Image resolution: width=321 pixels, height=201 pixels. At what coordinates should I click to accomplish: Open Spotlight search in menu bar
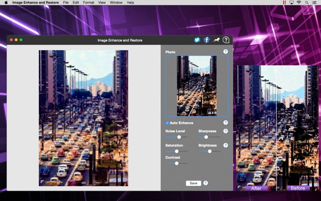click(307, 2)
